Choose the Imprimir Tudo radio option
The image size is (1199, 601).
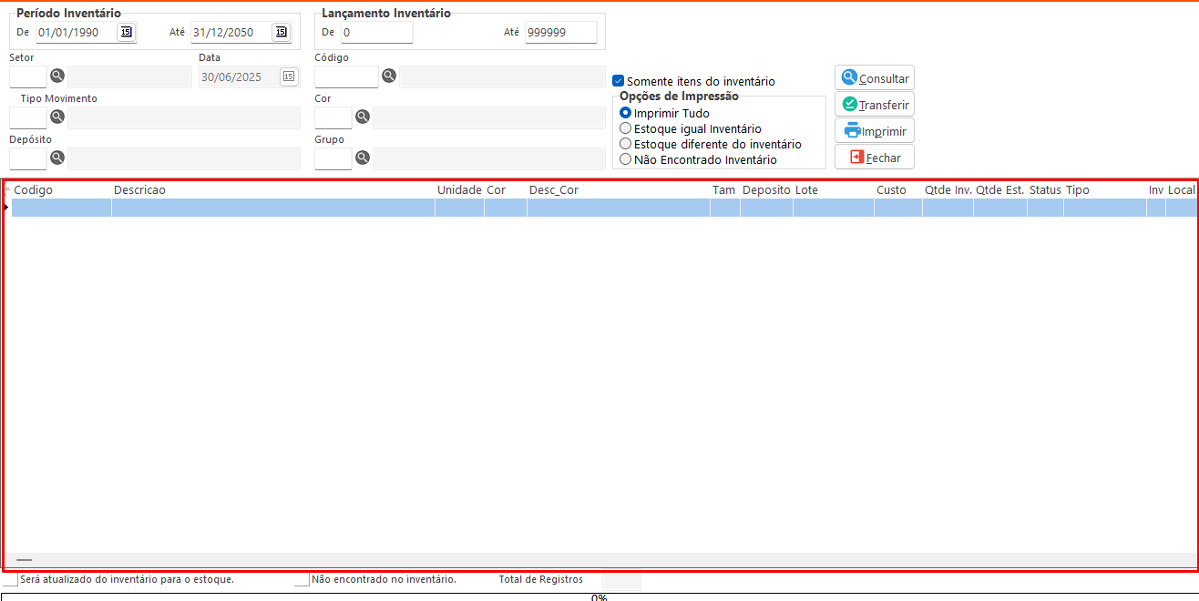[x=625, y=113]
